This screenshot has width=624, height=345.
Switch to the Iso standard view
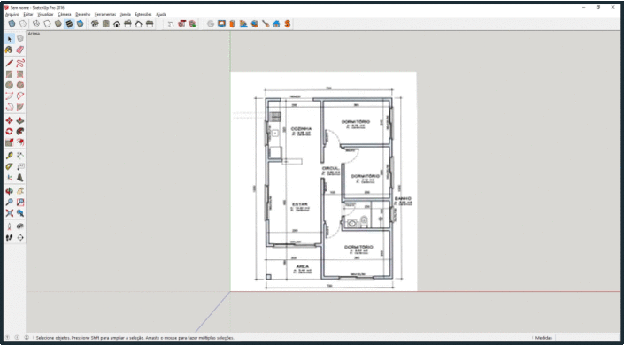95,24
